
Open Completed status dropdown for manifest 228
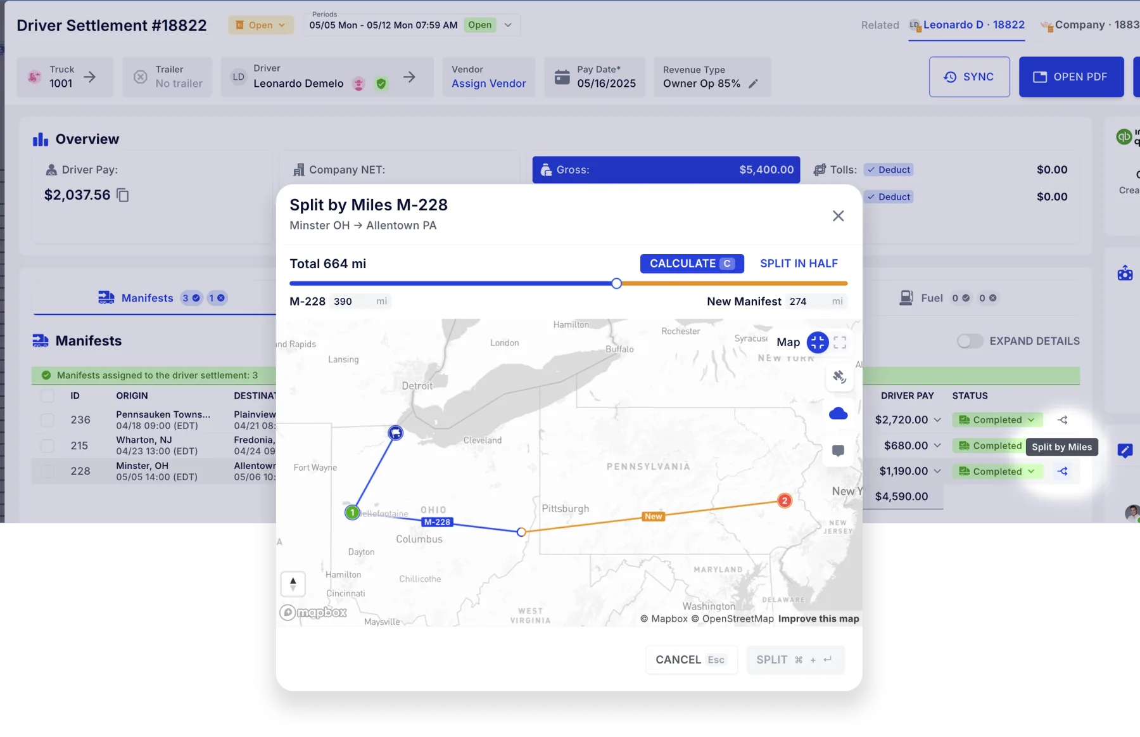(x=997, y=471)
